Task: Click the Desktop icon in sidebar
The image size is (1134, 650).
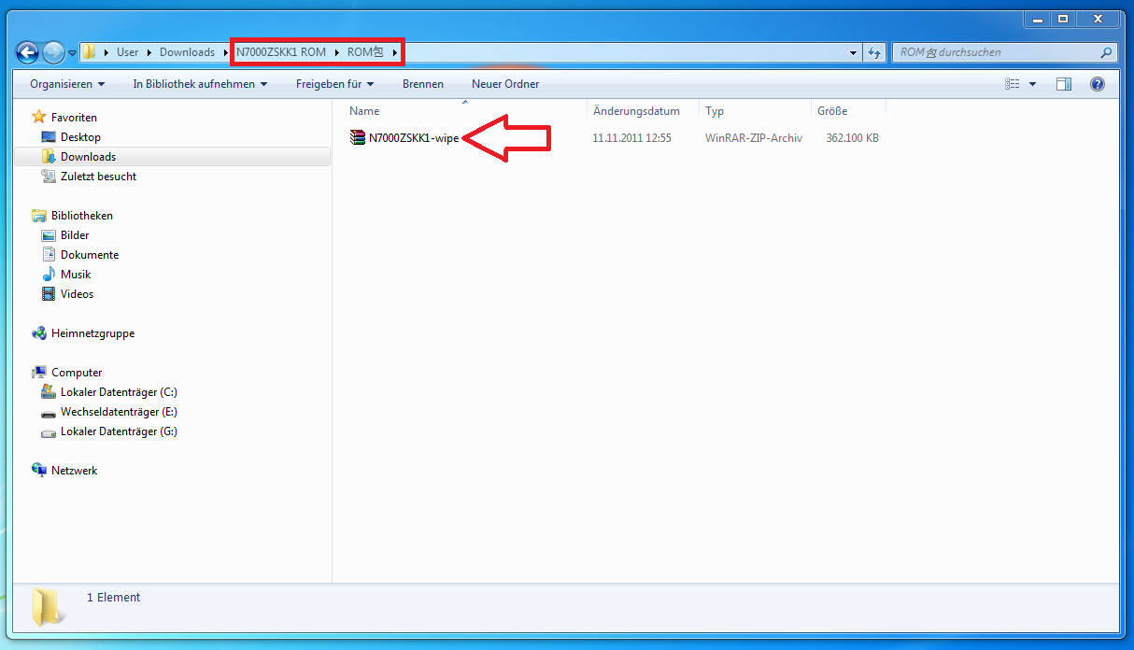Action: point(49,137)
